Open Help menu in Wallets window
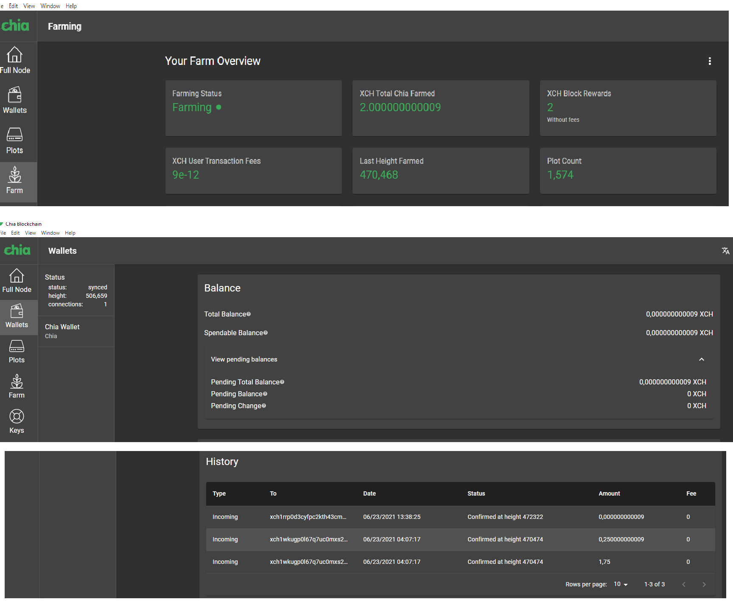This screenshot has width=733, height=608. 70,233
